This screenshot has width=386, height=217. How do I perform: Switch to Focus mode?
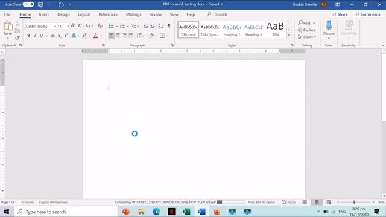pyautogui.click(x=289, y=202)
